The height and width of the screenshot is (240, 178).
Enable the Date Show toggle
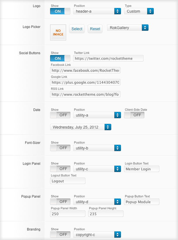[x=60, y=115]
